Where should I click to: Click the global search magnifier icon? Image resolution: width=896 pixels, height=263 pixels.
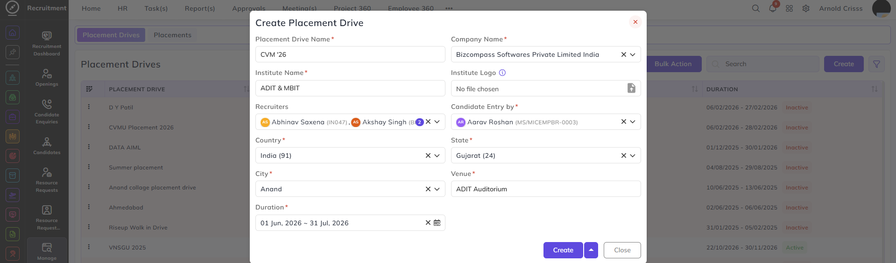click(755, 8)
